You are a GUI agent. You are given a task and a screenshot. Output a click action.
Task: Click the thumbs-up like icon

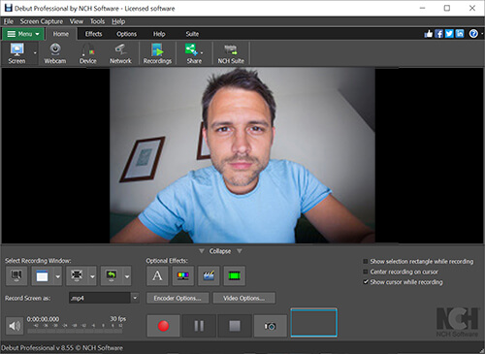429,34
